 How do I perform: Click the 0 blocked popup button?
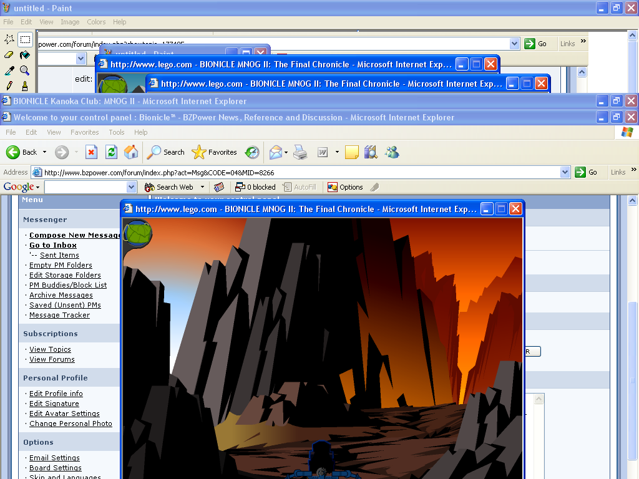point(255,187)
